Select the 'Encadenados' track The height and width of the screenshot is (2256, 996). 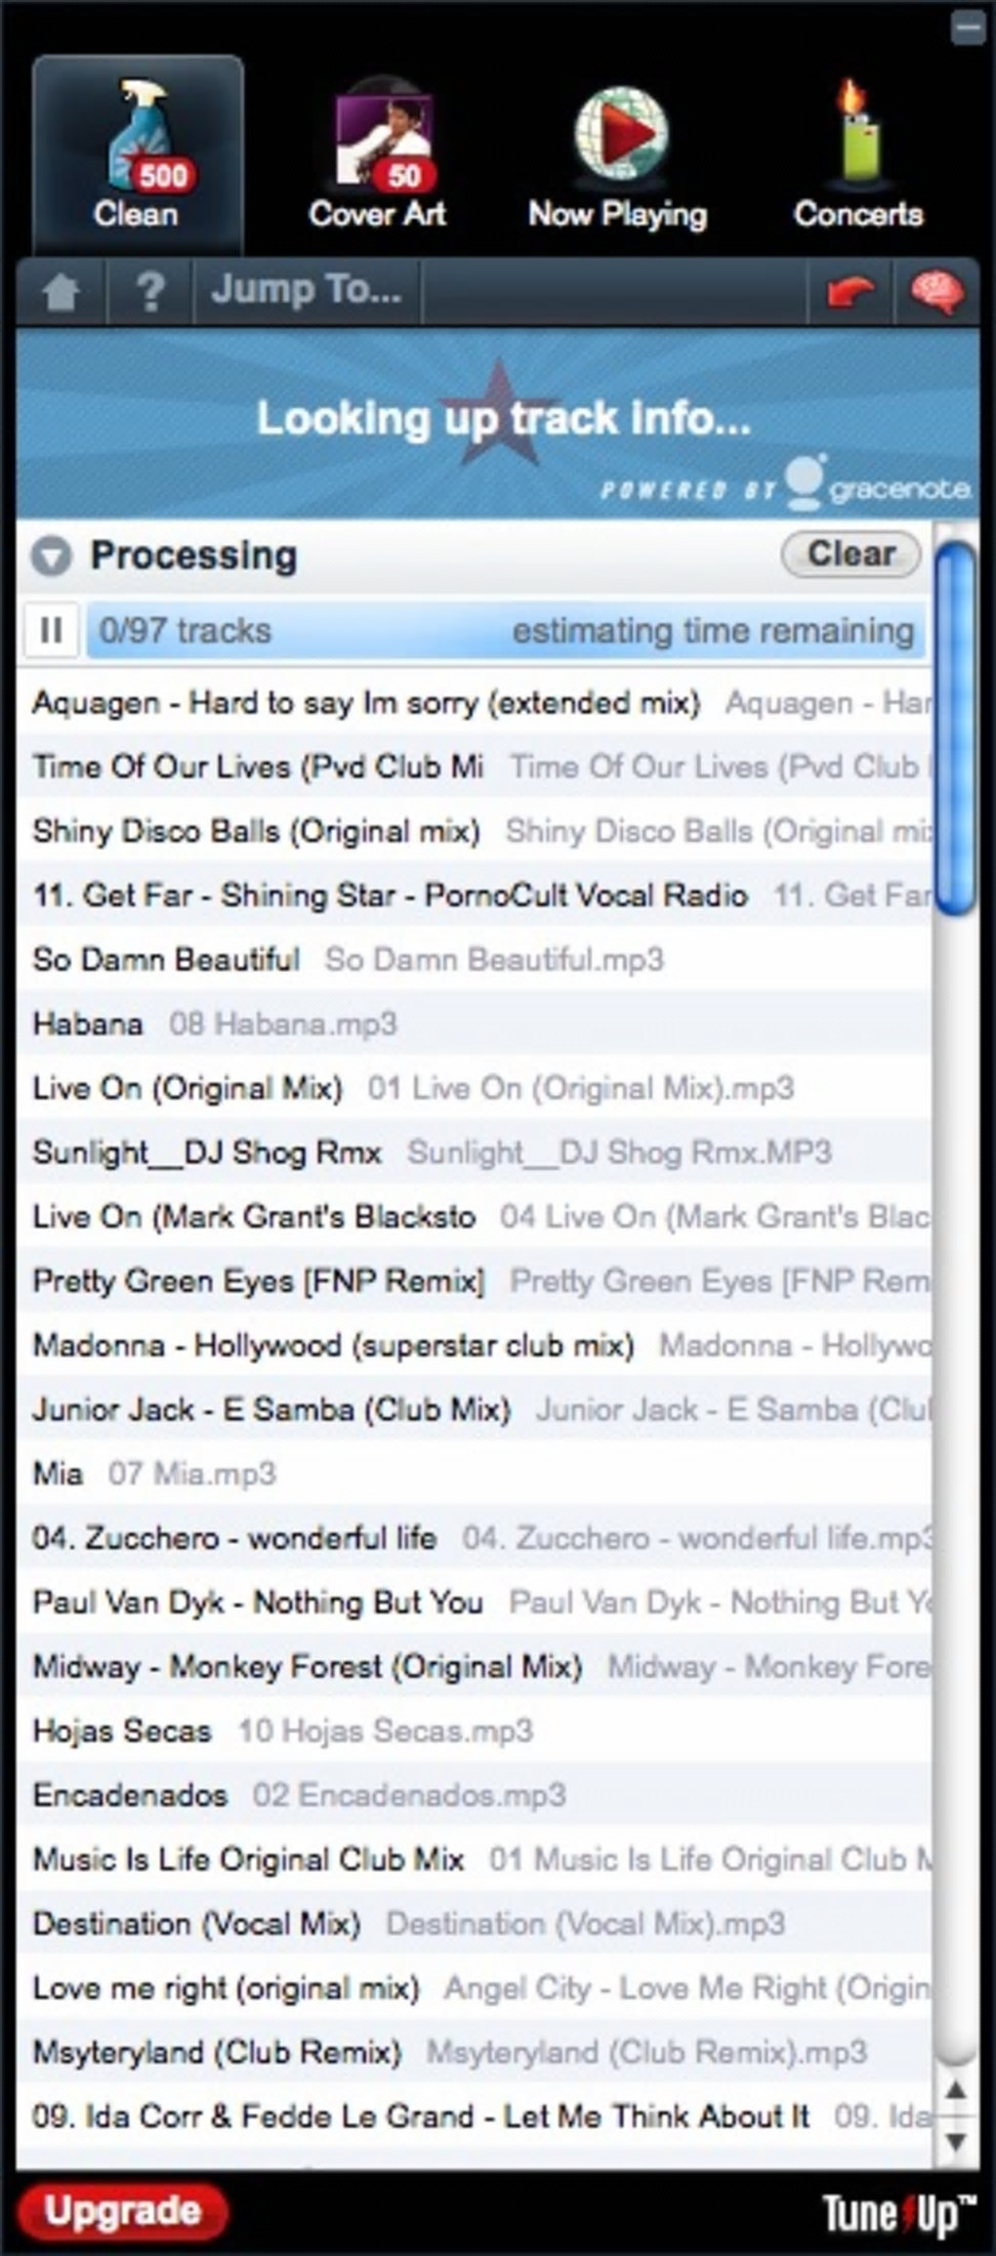point(474,1795)
